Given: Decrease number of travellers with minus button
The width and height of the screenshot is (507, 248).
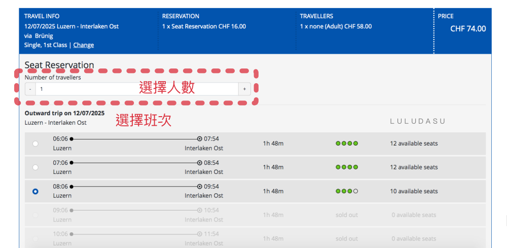Looking at the screenshot, I should pyautogui.click(x=30, y=89).
